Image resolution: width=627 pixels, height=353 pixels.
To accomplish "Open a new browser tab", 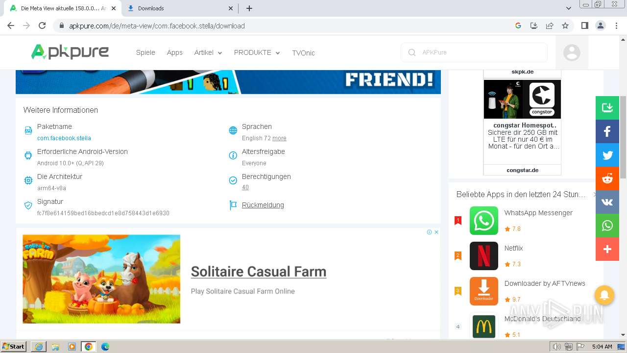I will click(x=249, y=8).
